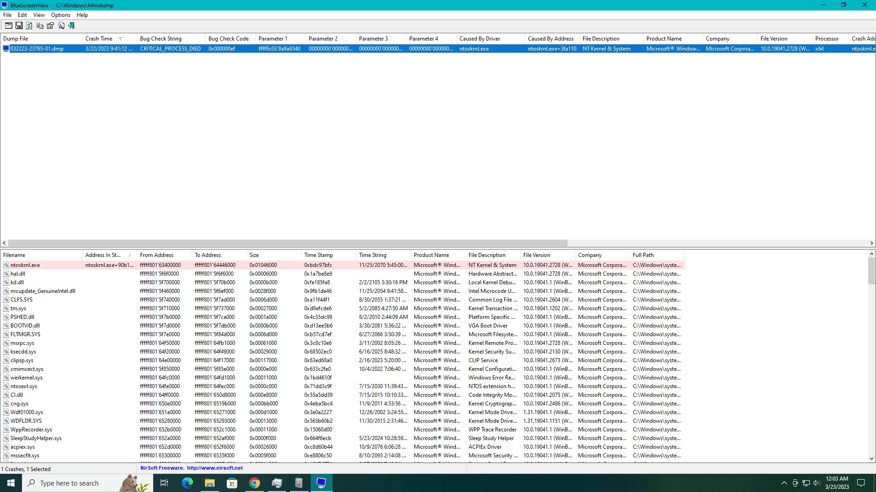This screenshot has height=492, width=876.
Task: Click the Refresh toolbar icon
Action: (x=29, y=26)
